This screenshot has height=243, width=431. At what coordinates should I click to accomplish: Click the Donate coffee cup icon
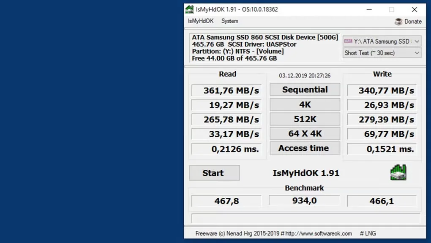(398, 22)
